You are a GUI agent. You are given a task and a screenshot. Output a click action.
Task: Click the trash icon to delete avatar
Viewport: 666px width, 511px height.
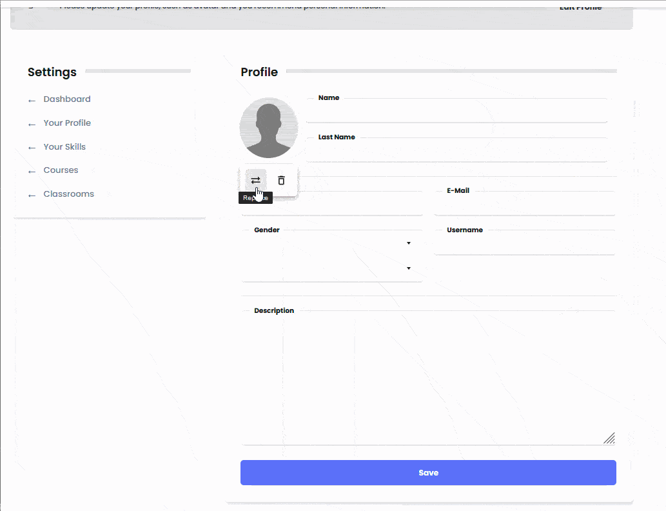(x=281, y=181)
